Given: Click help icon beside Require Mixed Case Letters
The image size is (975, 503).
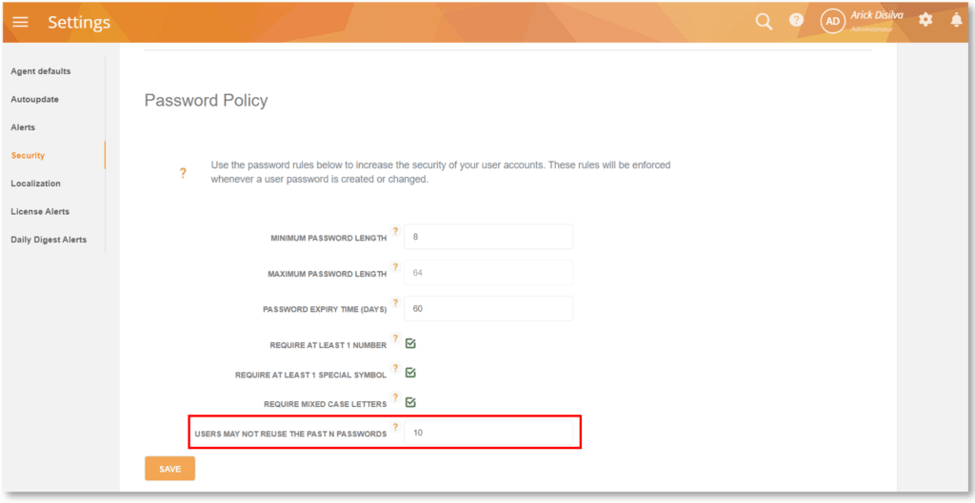Looking at the screenshot, I should (395, 397).
